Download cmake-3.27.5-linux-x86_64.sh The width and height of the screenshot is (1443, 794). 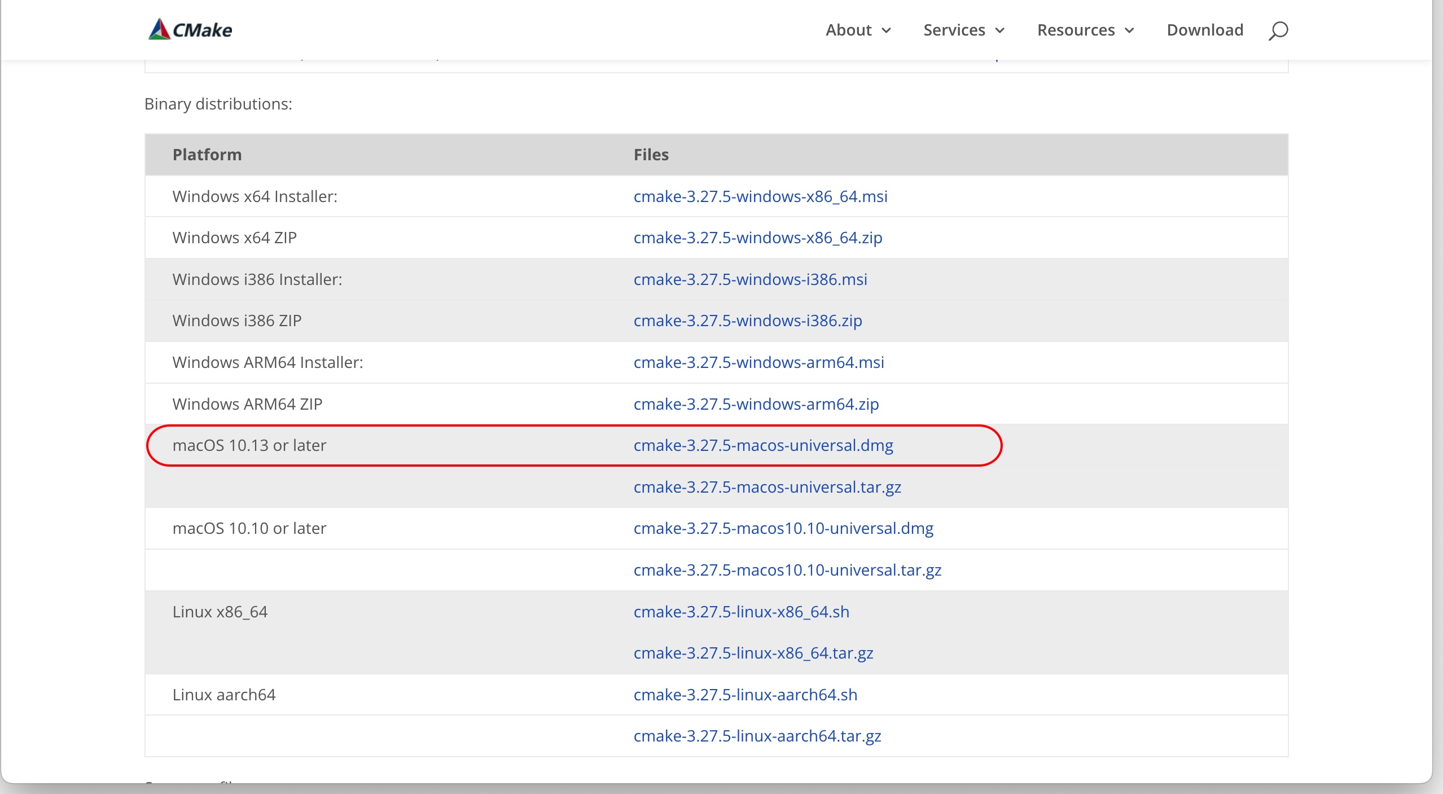point(741,612)
